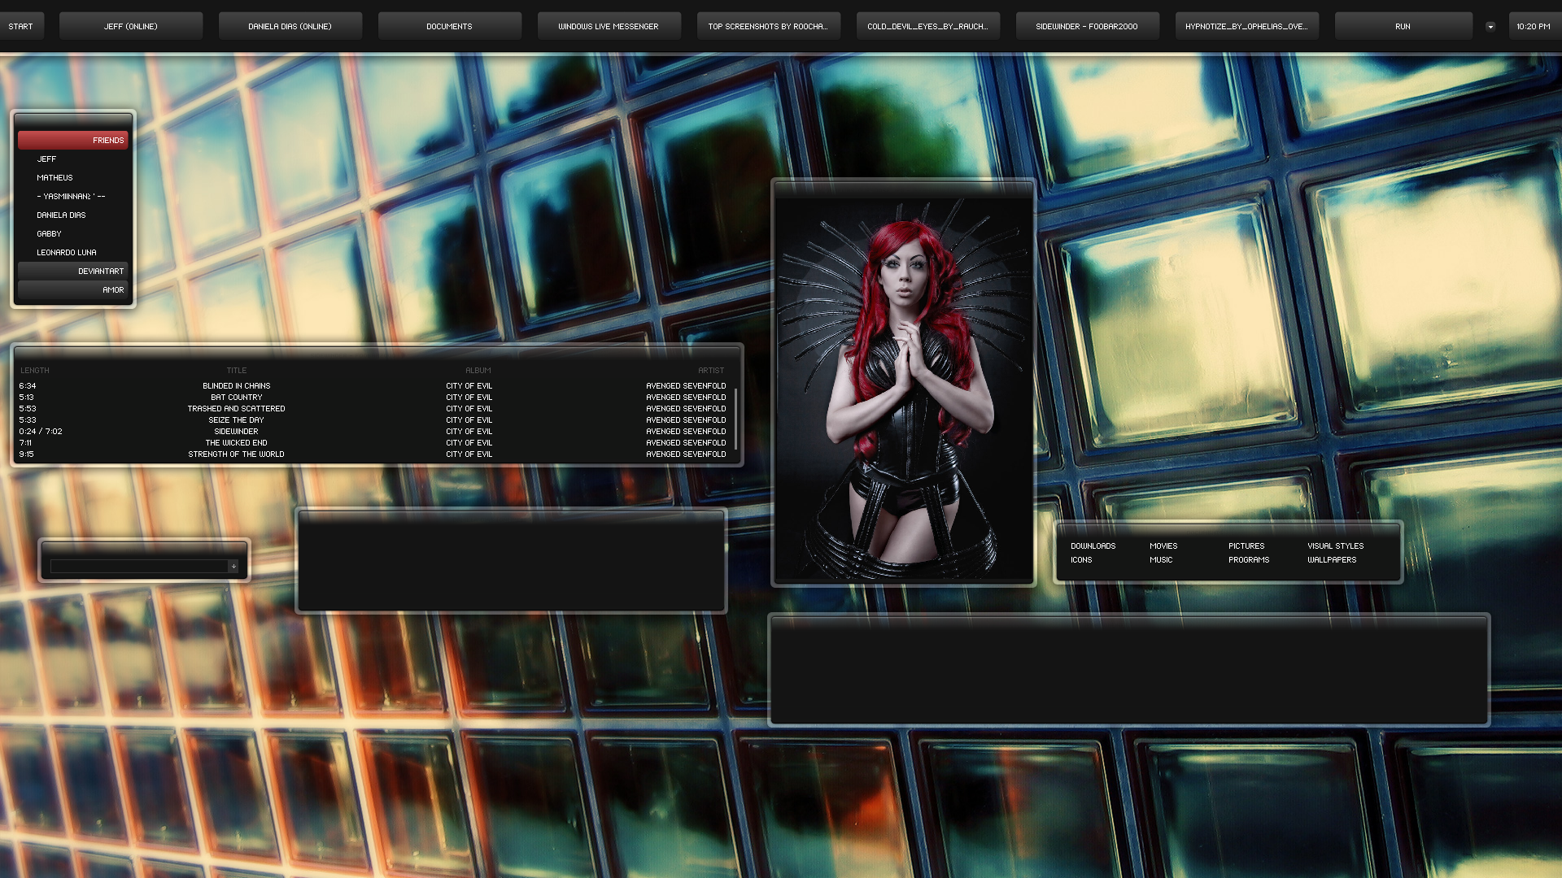Click the album art picture of red-haired woman
Image resolution: width=1562 pixels, height=878 pixels.
tap(903, 389)
